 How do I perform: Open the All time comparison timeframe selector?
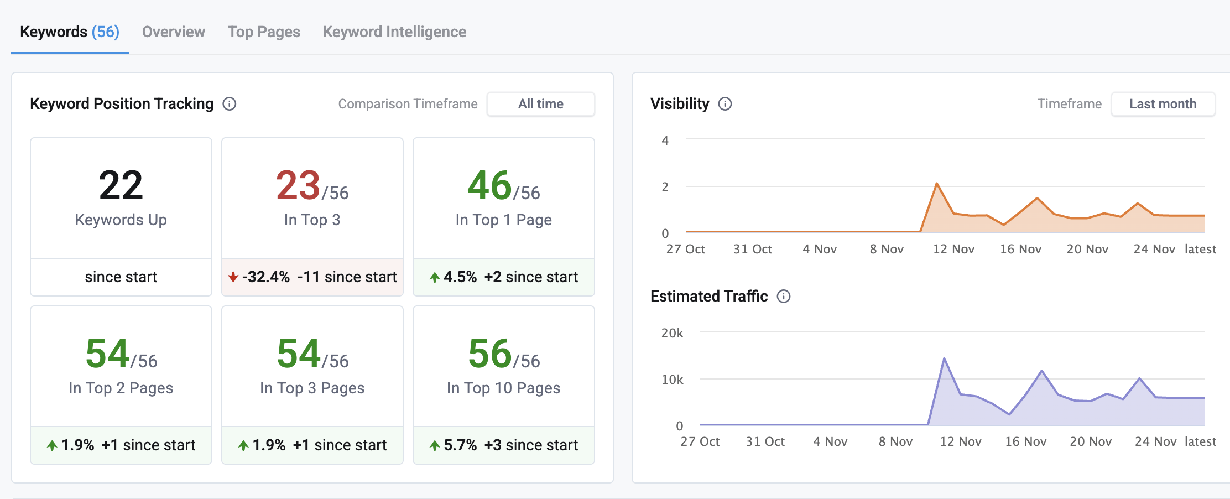(540, 103)
